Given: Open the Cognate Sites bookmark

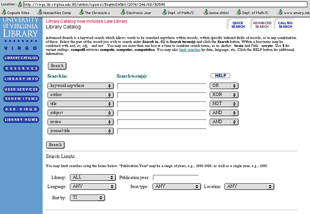Looking at the screenshot, I should [15, 12].
